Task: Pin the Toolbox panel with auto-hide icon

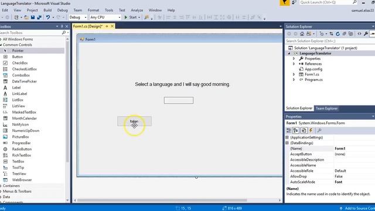Action: (62, 26)
